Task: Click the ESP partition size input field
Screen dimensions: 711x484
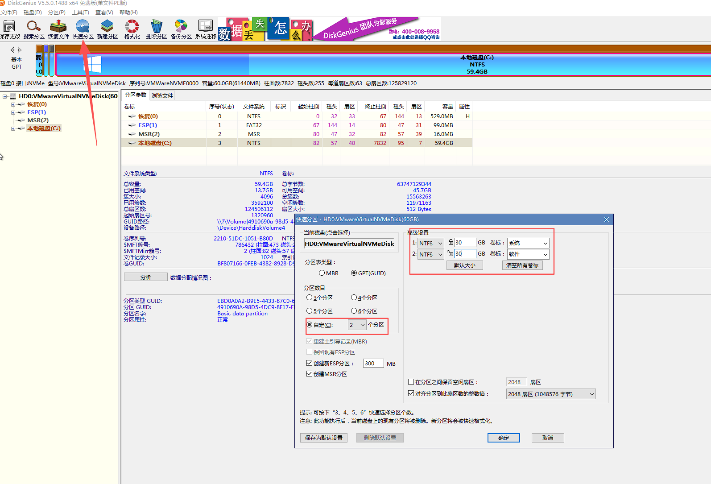Action: (x=373, y=364)
